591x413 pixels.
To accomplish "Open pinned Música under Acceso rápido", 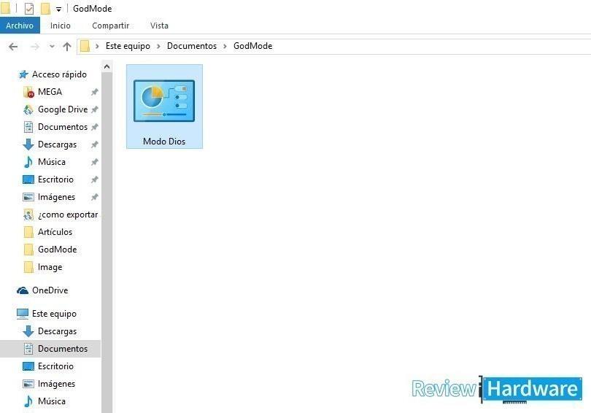I will (x=52, y=162).
